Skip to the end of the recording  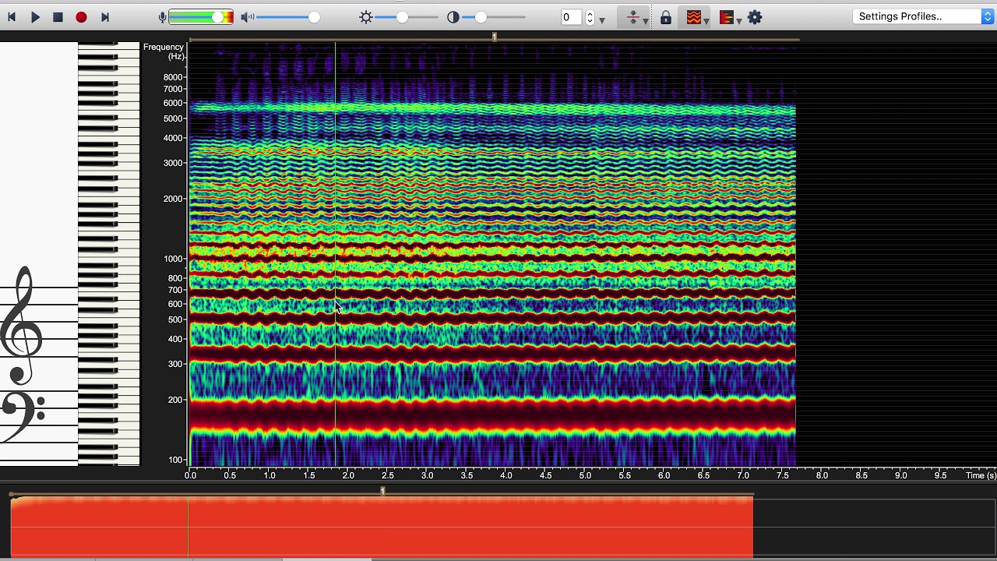[105, 17]
